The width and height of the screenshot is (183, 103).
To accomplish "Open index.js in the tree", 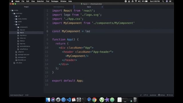I will (x=22, y=41).
